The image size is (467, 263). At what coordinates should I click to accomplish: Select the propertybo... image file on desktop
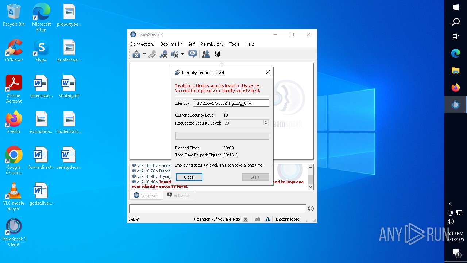tap(69, 15)
